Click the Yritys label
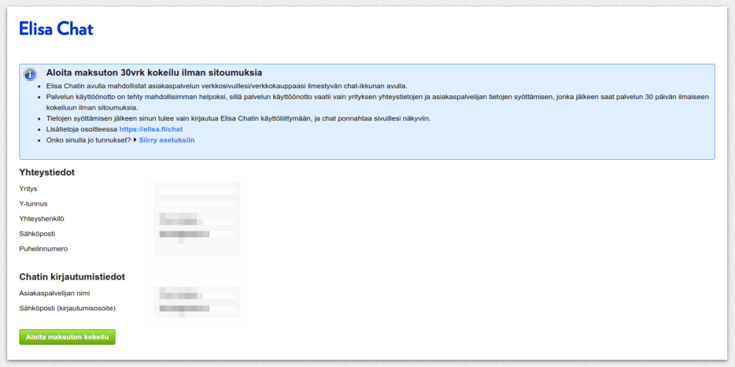Screen dimensions: 735x367 [28, 189]
